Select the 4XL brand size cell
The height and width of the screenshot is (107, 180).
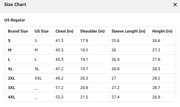pos(11,97)
